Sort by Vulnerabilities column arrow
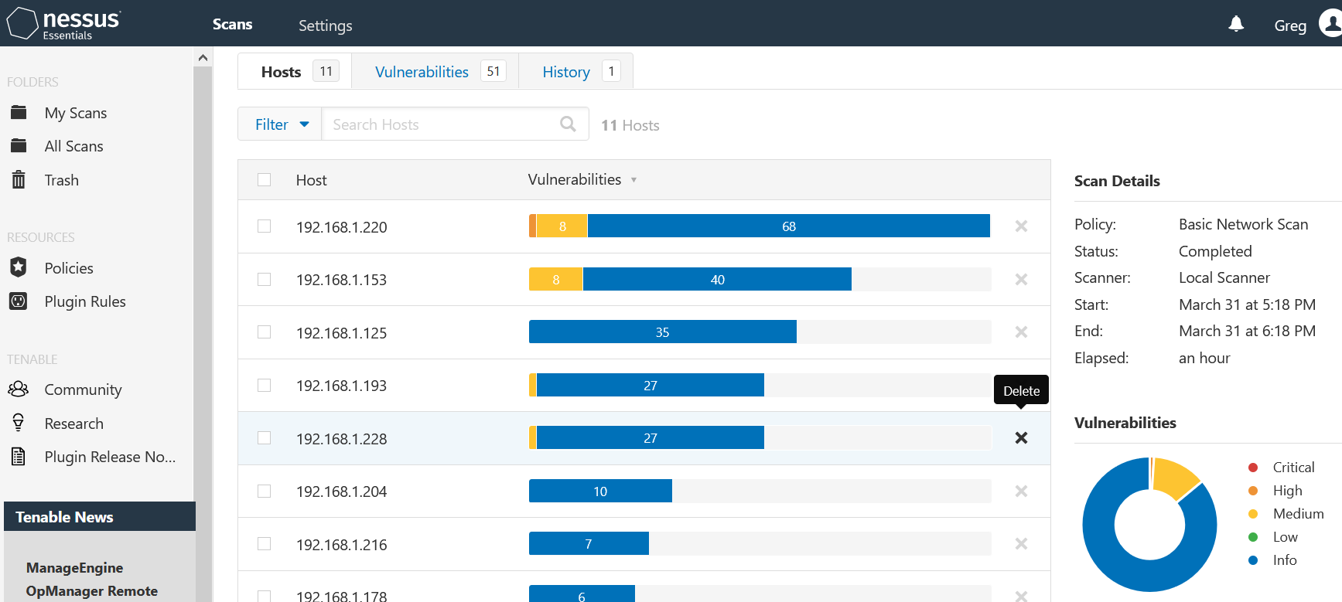The height and width of the screenshot is (602, 1342). coord(633,180)
